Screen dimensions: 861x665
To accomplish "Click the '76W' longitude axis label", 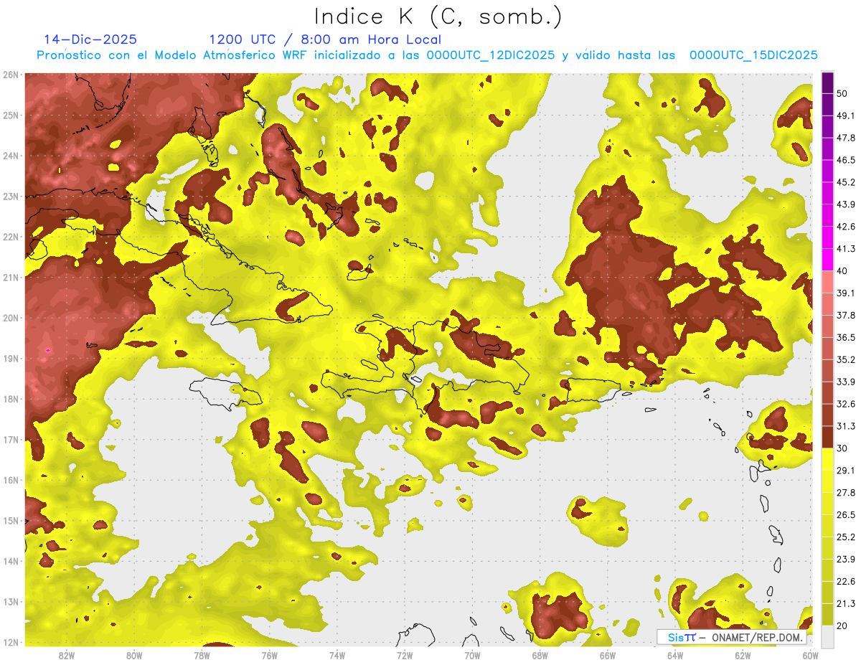I will tap(270, 656).
